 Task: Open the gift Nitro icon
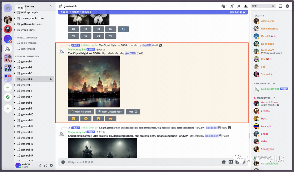point(224,162)
